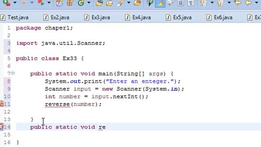Screen dimensions: 261x147
Task: Click 'nextInt' on line 10
Action: point(125,97)
